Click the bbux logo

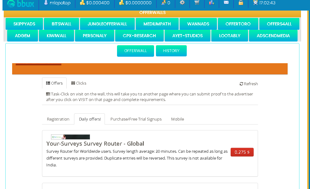pos(21,3)
